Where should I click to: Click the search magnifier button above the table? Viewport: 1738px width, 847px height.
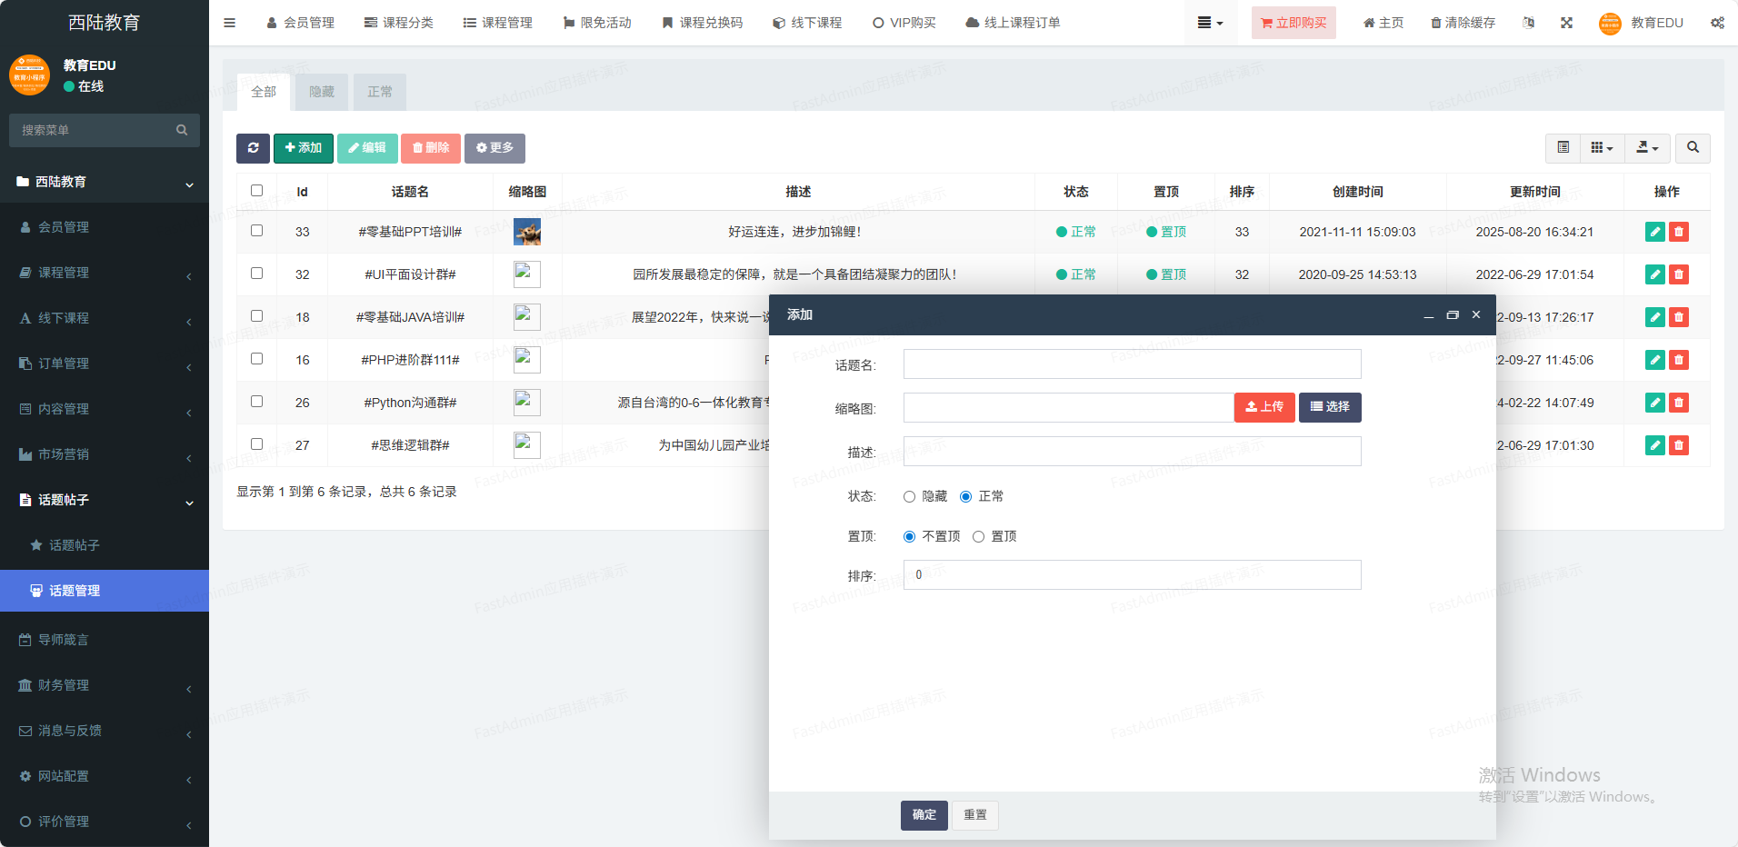click(1693, 148)
